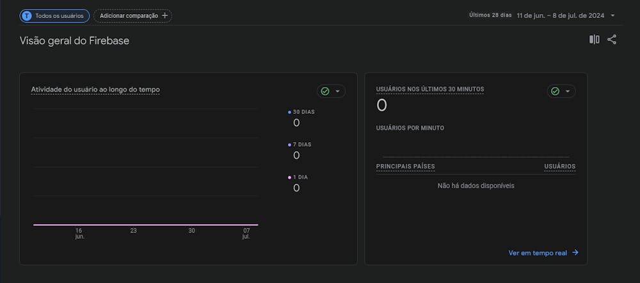Viewport: 640px width, 283px height.
Task: Toggle the 7 DIAS series in the legend
Action: point(301,145)
